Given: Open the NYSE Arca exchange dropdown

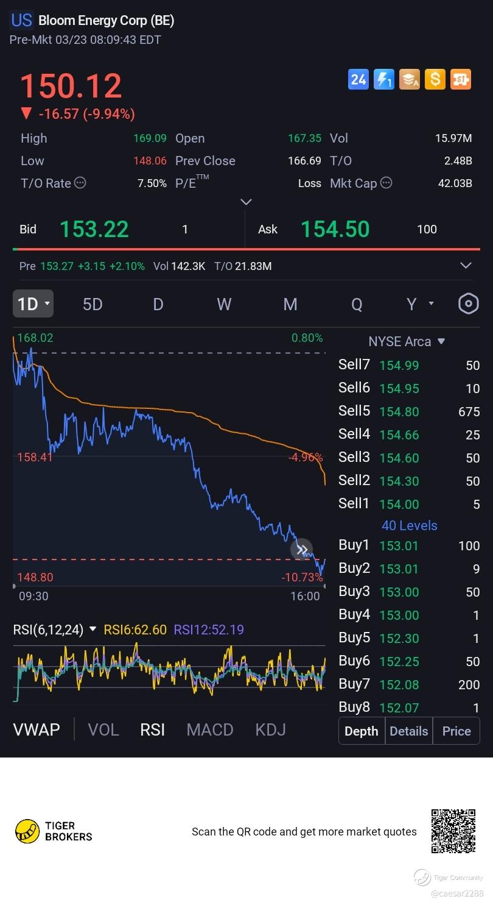Looking at the screenshot, I should click(x=407, y=341).
